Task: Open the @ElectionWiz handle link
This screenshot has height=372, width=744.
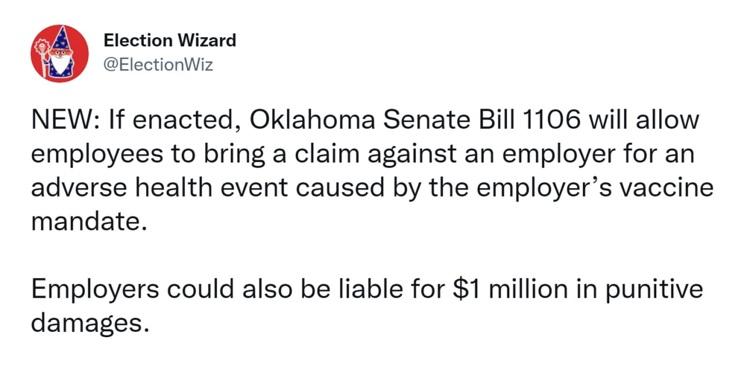Action: pos(158,65)
